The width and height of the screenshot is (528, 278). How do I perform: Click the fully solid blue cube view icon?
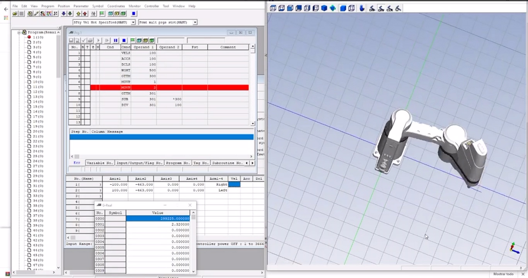[324, 8]
